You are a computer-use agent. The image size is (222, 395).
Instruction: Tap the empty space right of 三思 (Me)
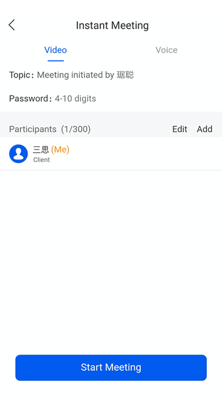point(144,154)
